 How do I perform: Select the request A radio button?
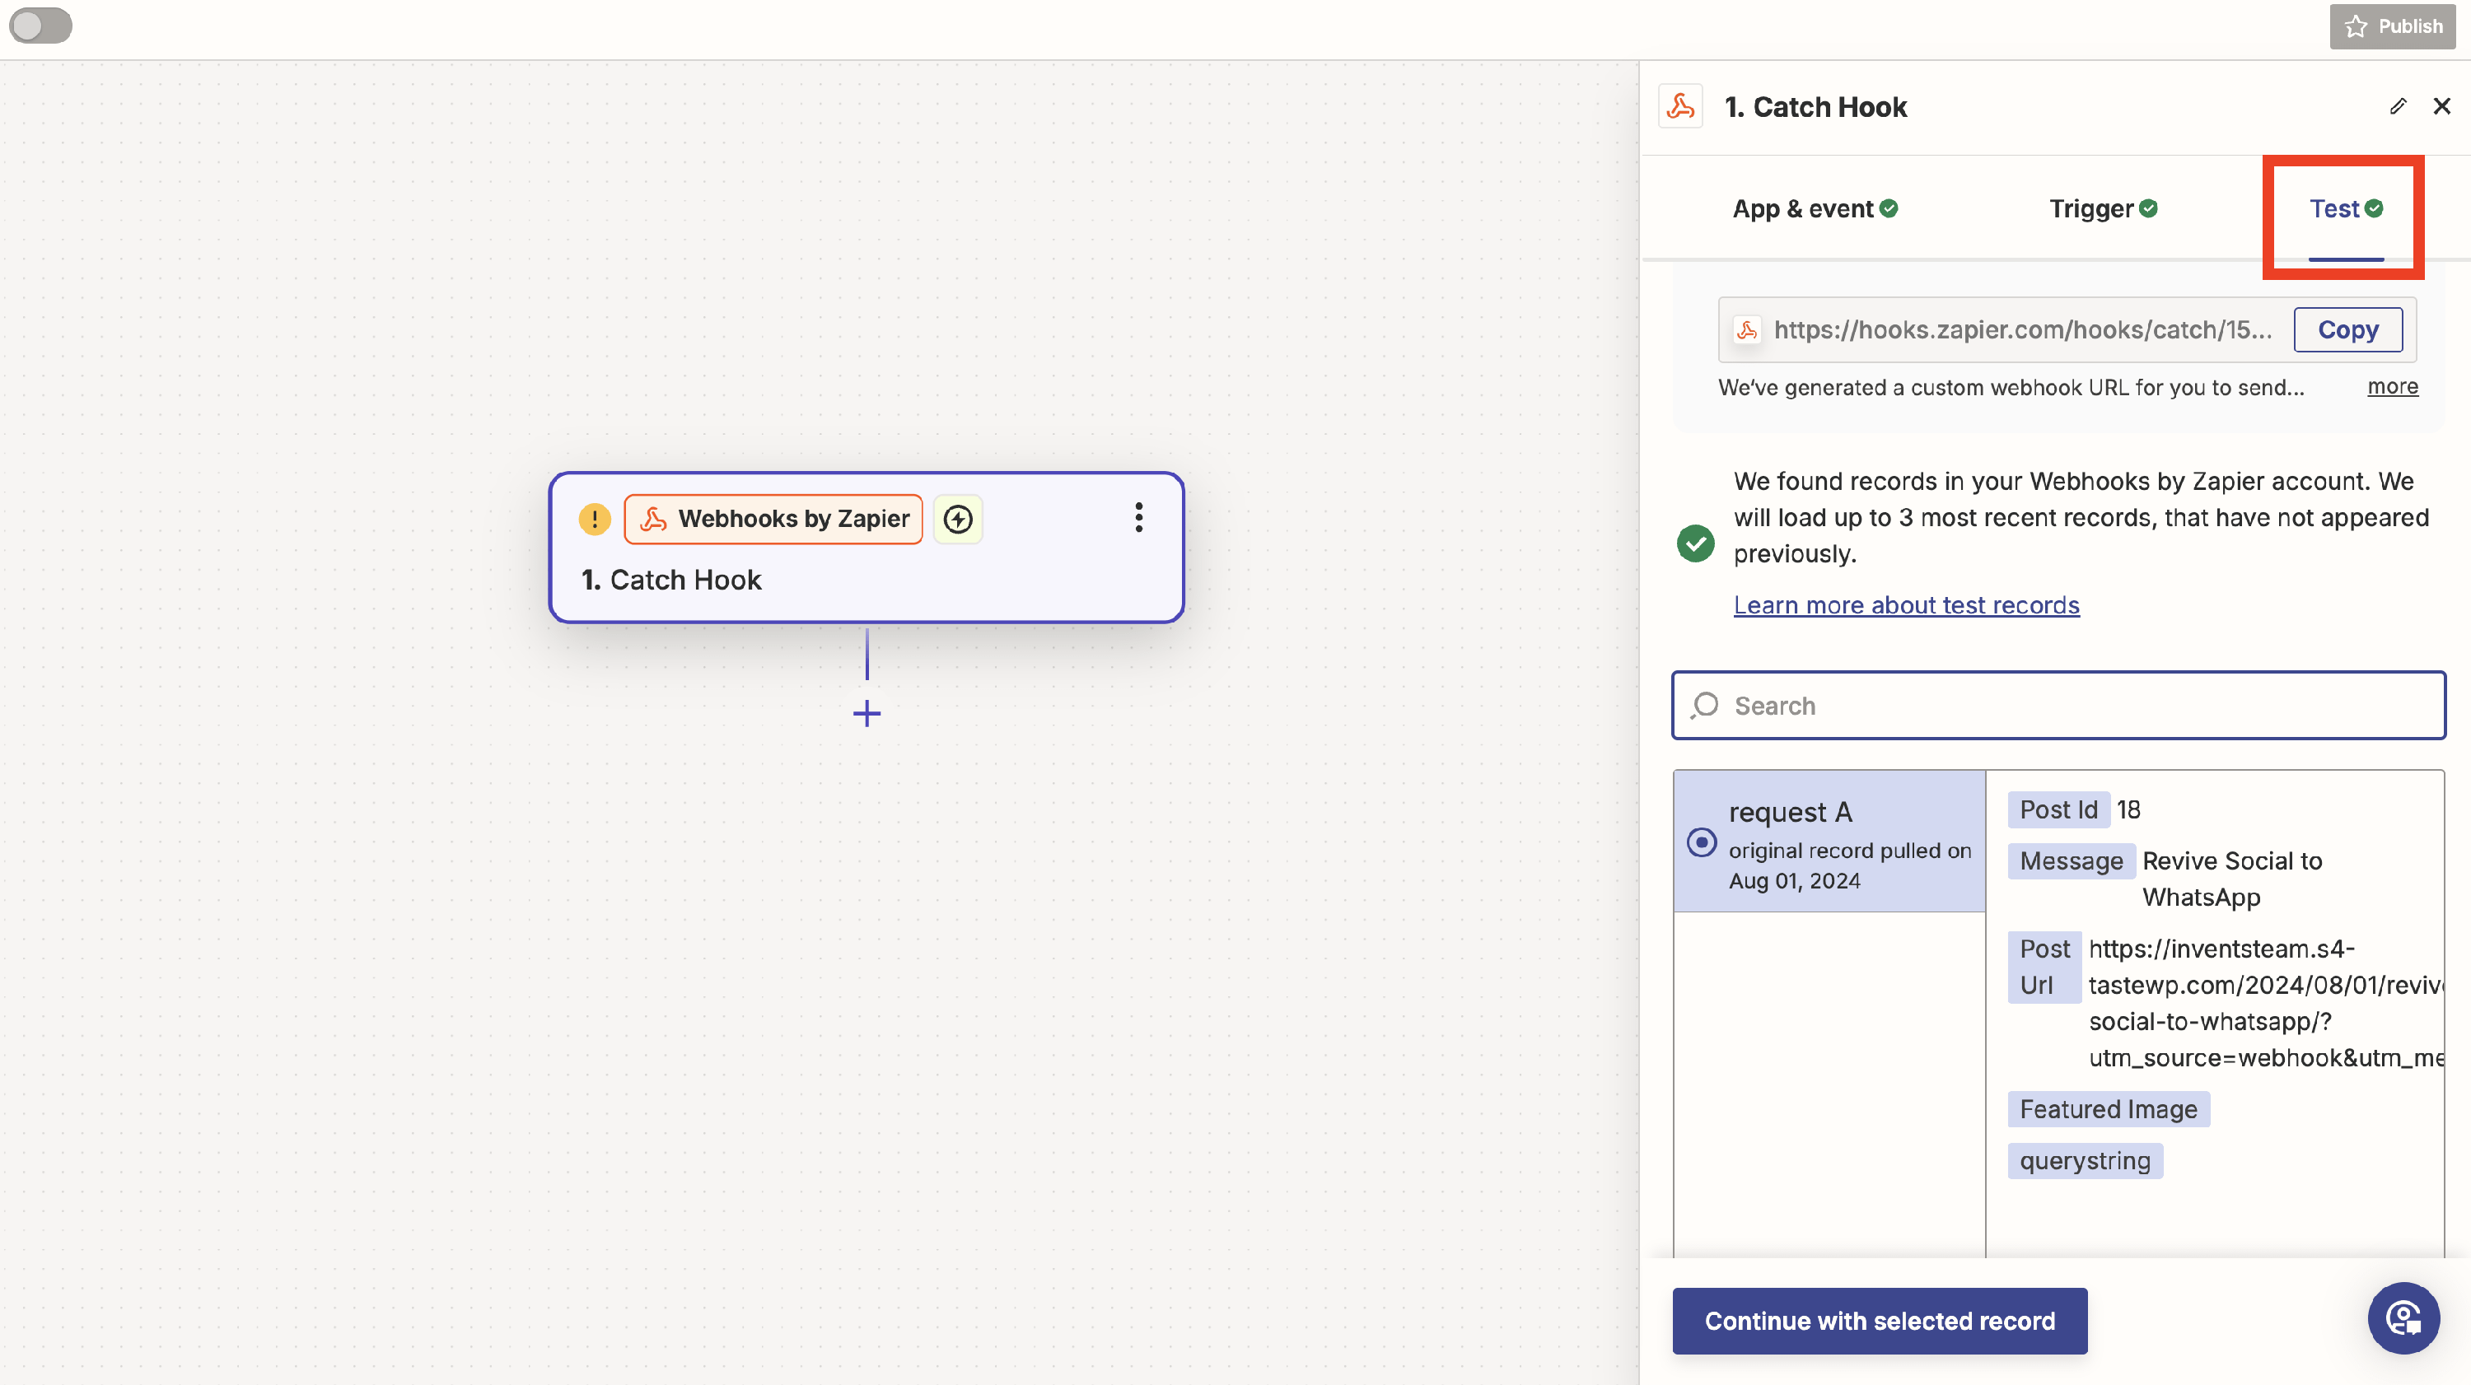click(1702, 842)
